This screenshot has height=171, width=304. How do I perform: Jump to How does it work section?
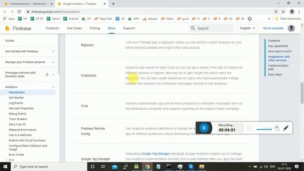[x=280, y=51]
